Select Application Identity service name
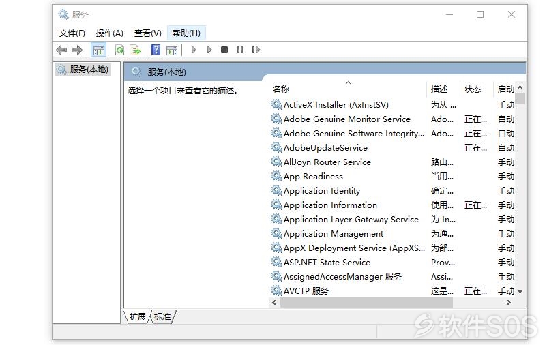The width and height of the screenshot is (547, 345). pos(322,191)
